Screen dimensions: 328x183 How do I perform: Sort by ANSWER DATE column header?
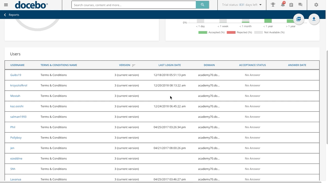pos(297,65)
